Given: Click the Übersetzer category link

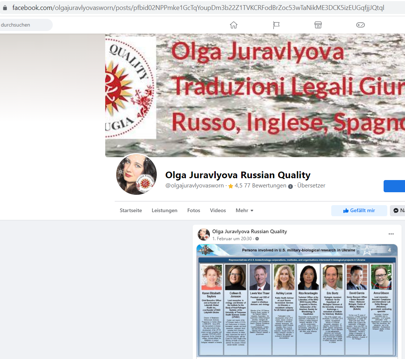Looking at the screenshot, I should pyautogui.click(x=311, y=186).
